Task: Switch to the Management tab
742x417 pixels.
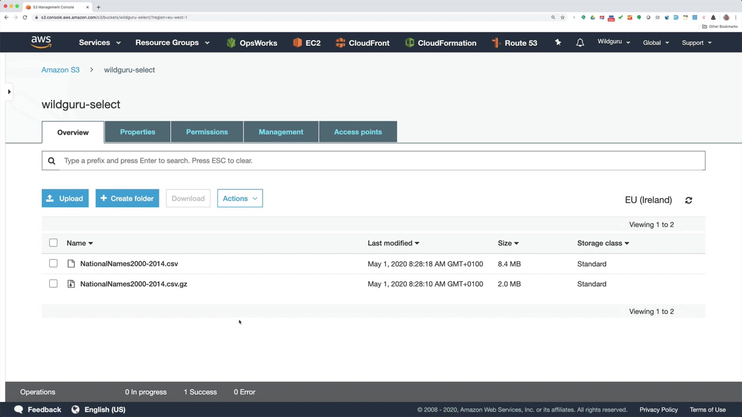Action: click(x=281, y=132)
